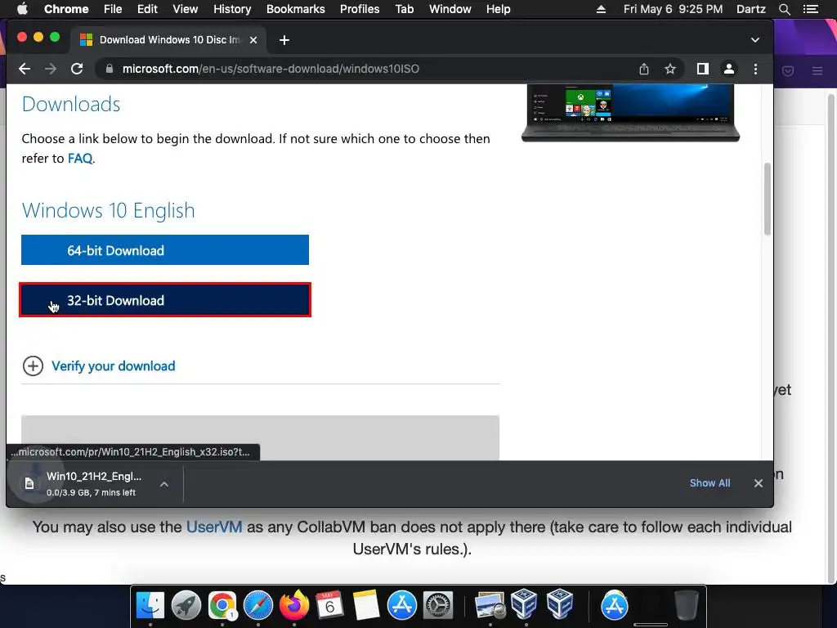This screenshot has width=837, height=628.
Task: Open Safari from the Dock
Action: (257, 606)
